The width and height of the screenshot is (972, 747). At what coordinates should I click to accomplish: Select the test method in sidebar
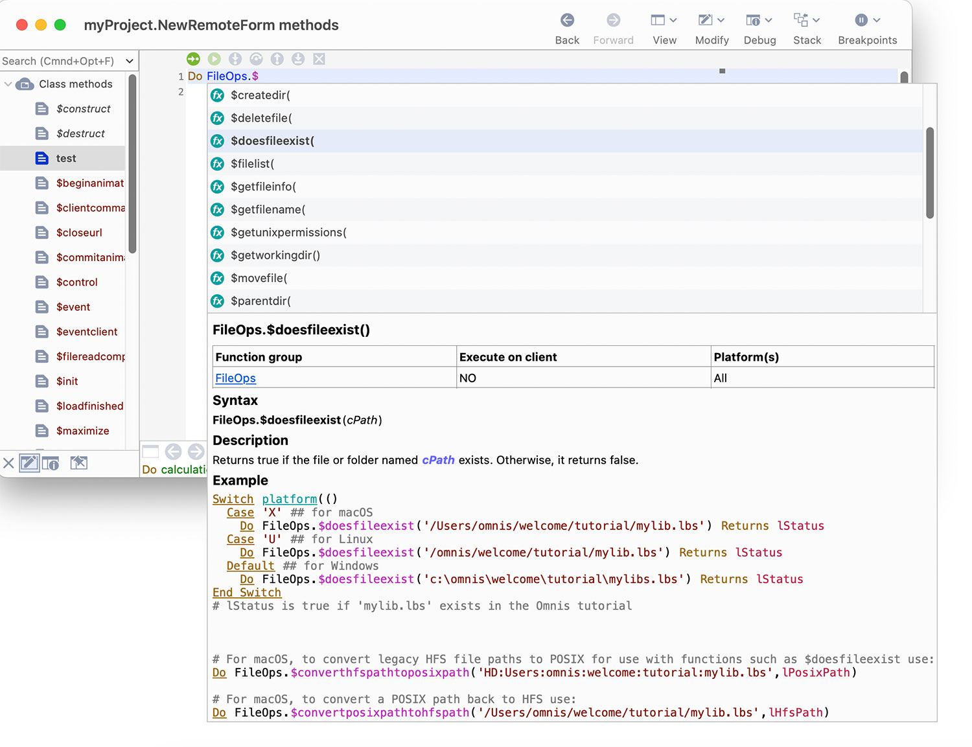tap(65, 158)
